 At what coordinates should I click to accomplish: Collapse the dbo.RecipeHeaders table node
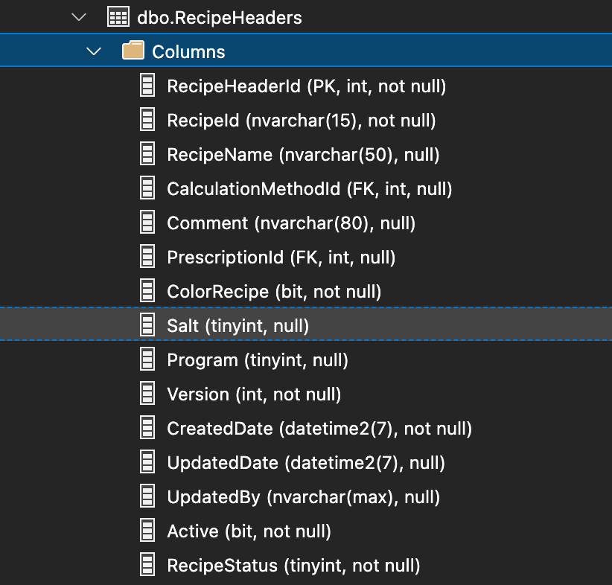click(78, 17)
